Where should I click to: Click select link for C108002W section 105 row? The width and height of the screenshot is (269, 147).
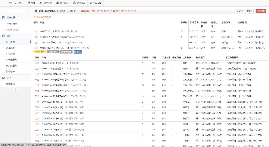tap(37, 124)
